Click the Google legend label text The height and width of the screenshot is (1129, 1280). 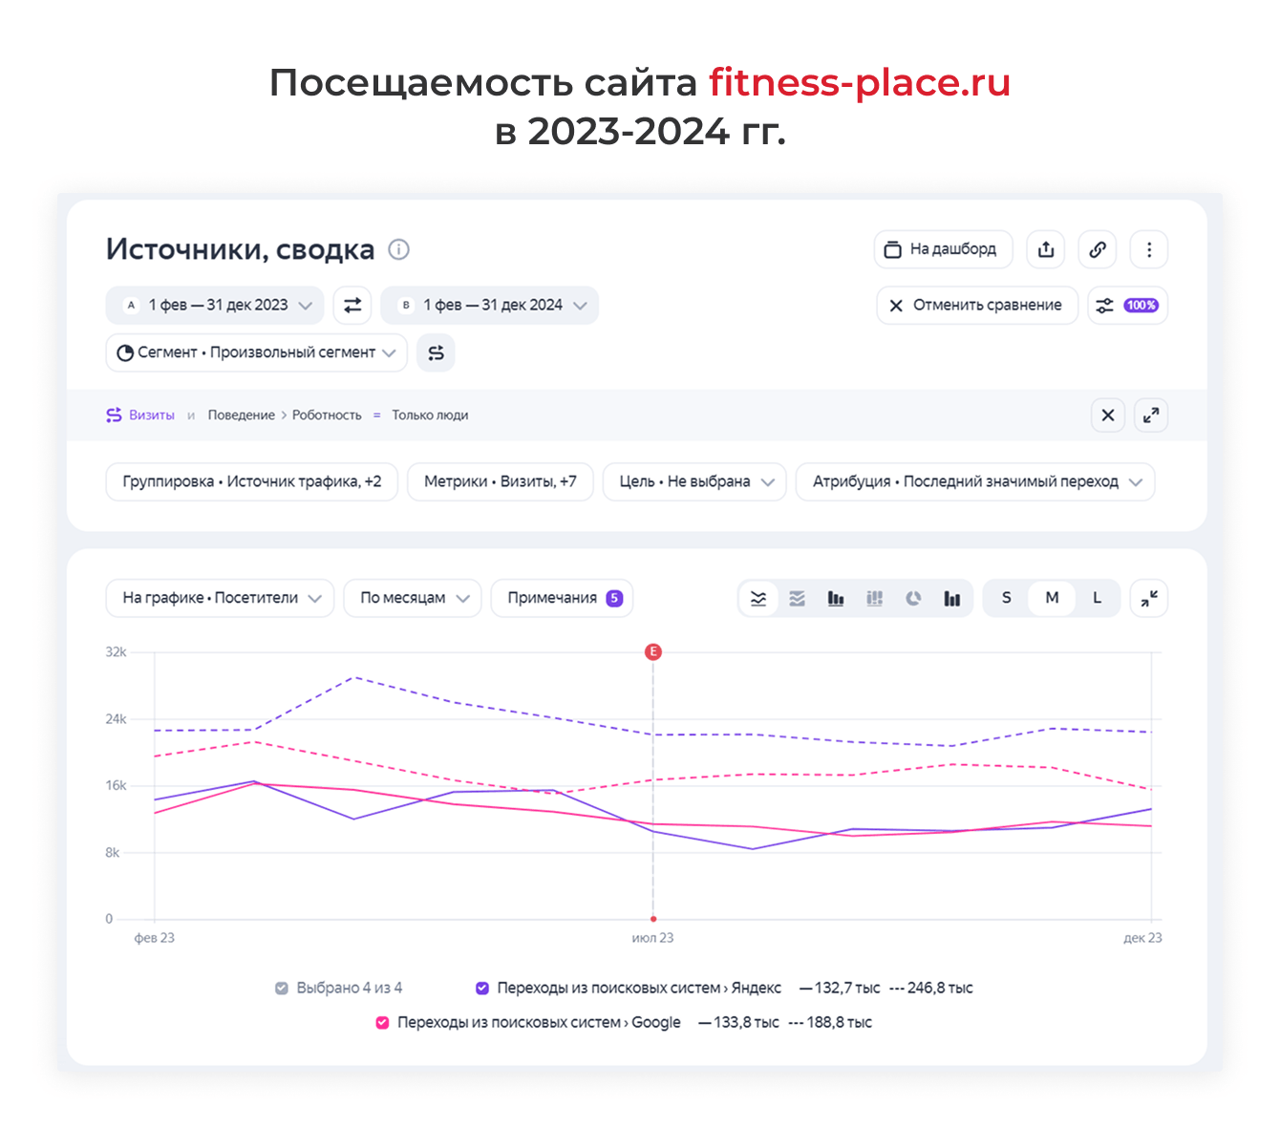pos(539,1022)
